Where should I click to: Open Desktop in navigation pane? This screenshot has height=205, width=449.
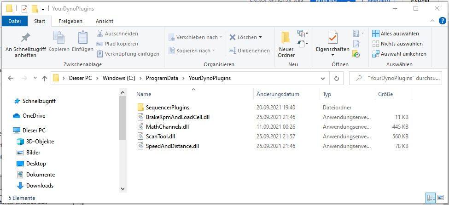[x=31, y=164]
